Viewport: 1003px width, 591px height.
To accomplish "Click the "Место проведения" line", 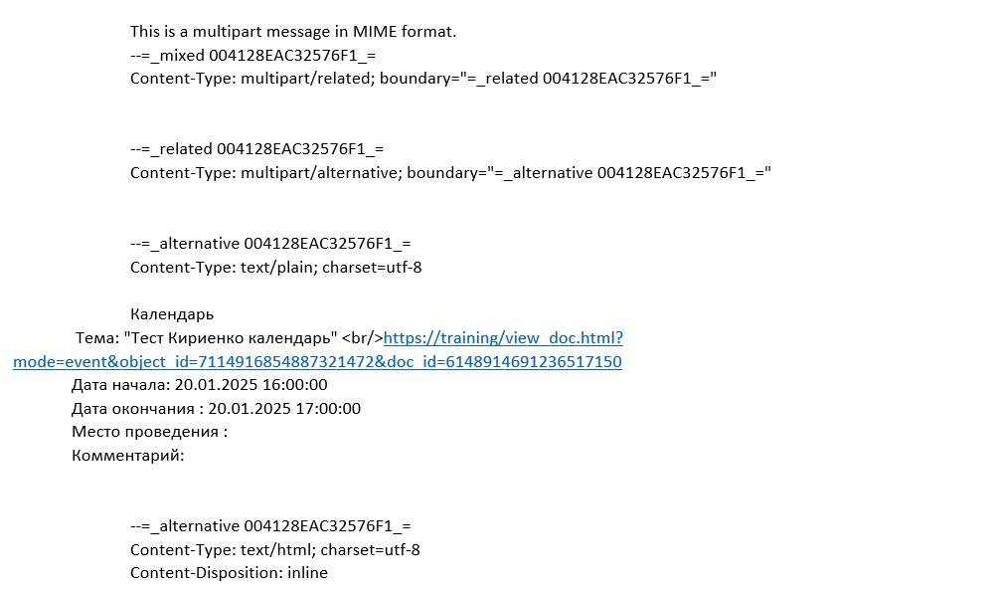I will 149,432.
